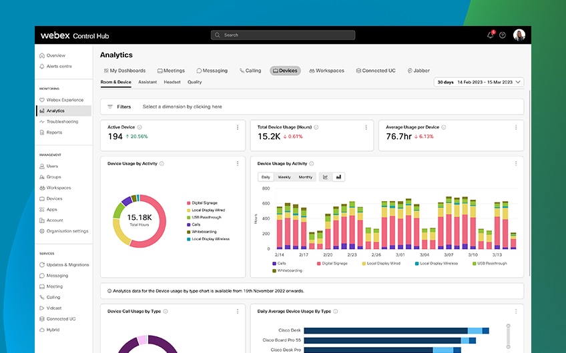
Task: Switch to Messaging analytics tab
Action: pos(212,71)
